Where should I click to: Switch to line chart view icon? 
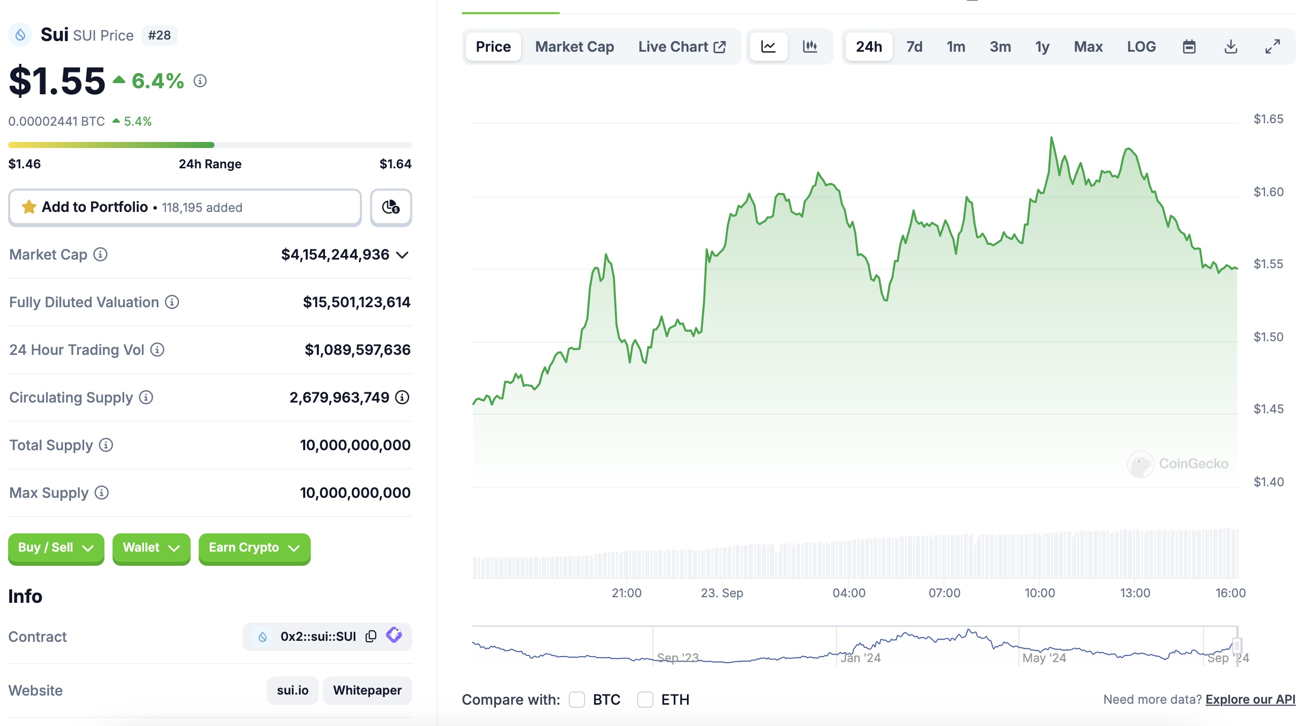[x=768, y=47]
